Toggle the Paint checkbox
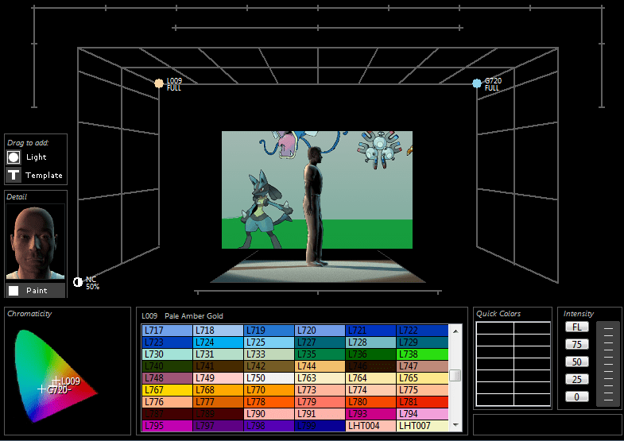 [14, 291]
